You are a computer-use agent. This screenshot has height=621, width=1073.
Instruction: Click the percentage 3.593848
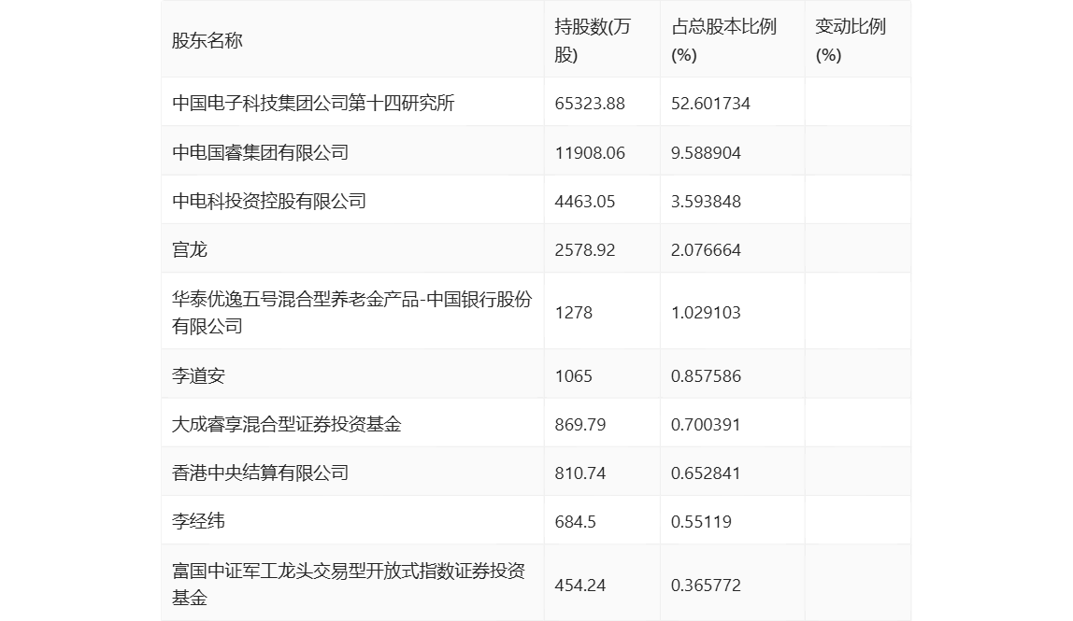click(x=706, y=201)
